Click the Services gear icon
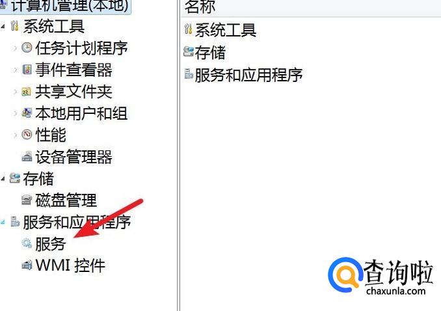 pos(27,243)
